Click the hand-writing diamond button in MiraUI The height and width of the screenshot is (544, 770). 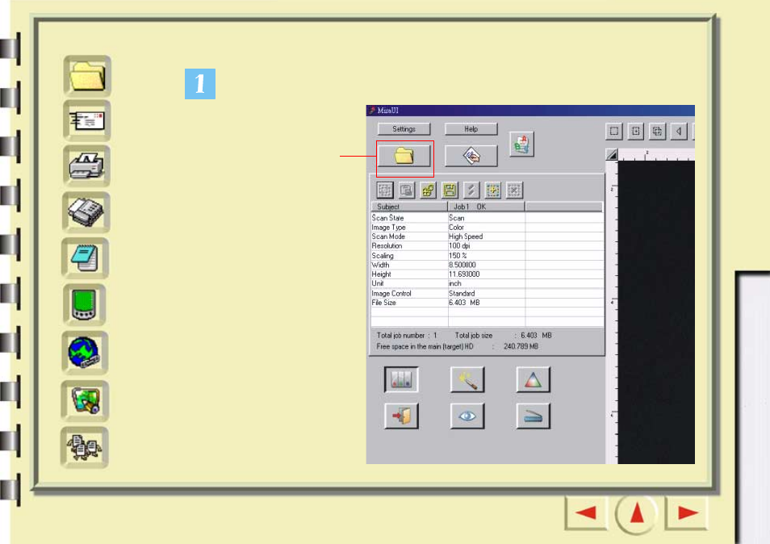click(x=471, y=156)
